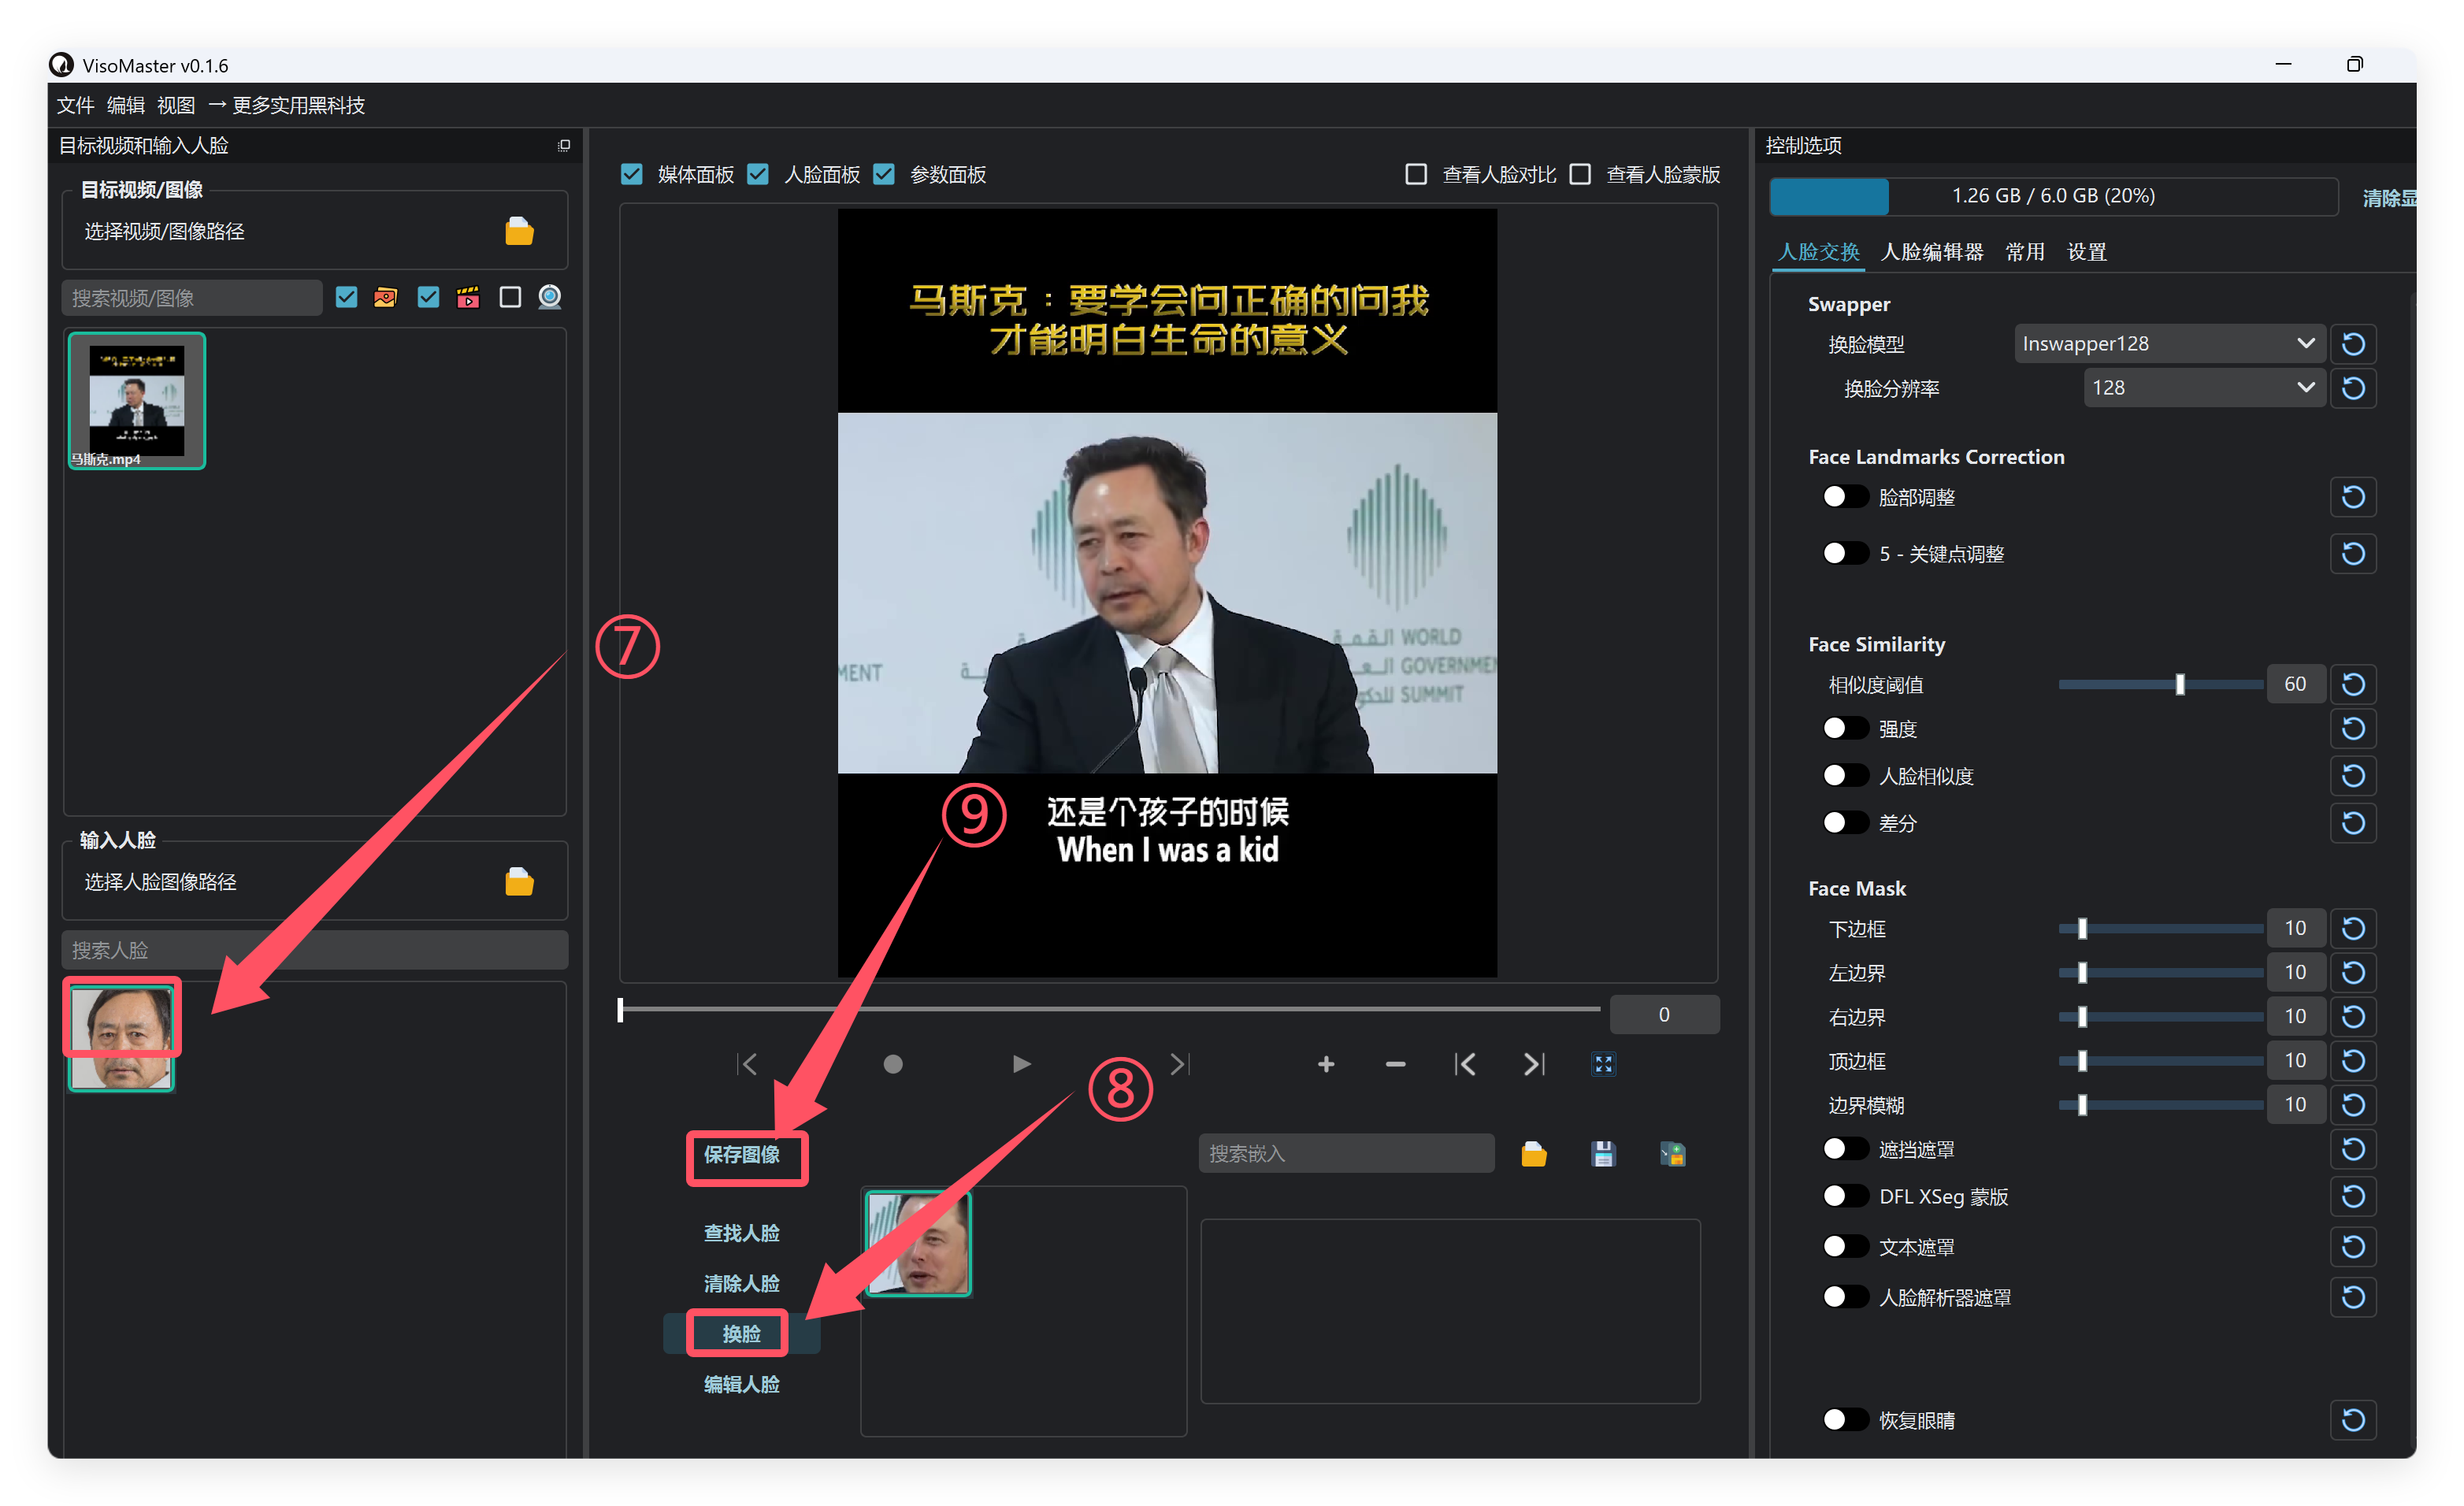Adjust the 顶边框 slider
The width and height of the screenshot is (2464, 1506).
pos(2161,1061)
